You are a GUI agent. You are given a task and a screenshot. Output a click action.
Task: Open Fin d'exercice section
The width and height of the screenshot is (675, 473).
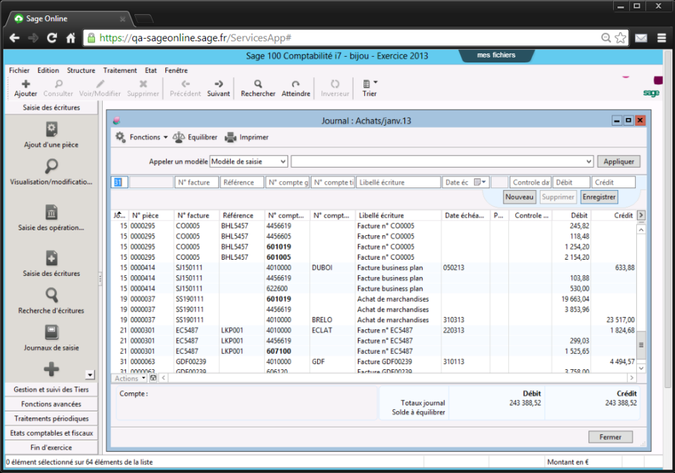[x=51, y=448]
